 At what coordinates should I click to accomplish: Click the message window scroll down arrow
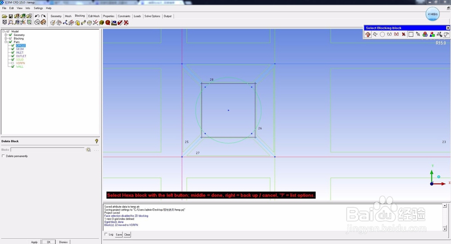pos(445,229)
